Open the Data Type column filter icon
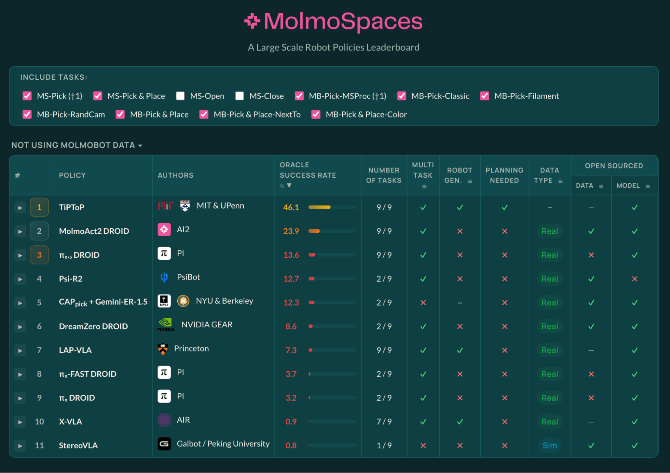 [560, 181]
